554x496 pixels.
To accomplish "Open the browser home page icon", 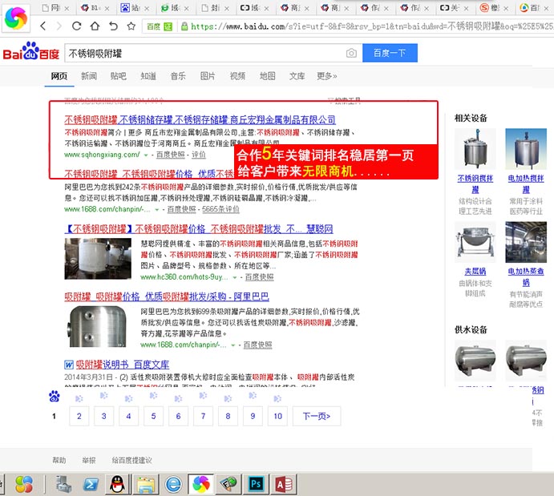I will tap(95, 26).
